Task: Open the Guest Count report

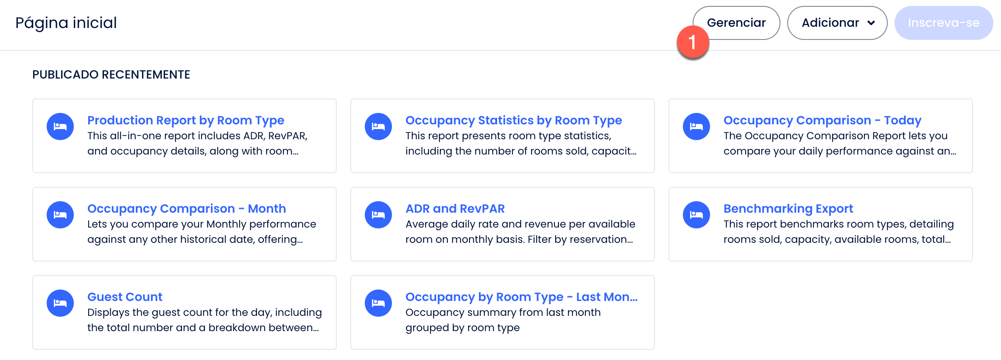Action: (125, 297)
